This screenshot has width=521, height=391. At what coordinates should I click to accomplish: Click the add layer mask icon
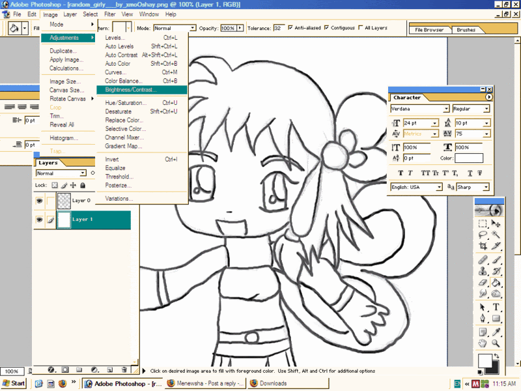coord(65,369)
